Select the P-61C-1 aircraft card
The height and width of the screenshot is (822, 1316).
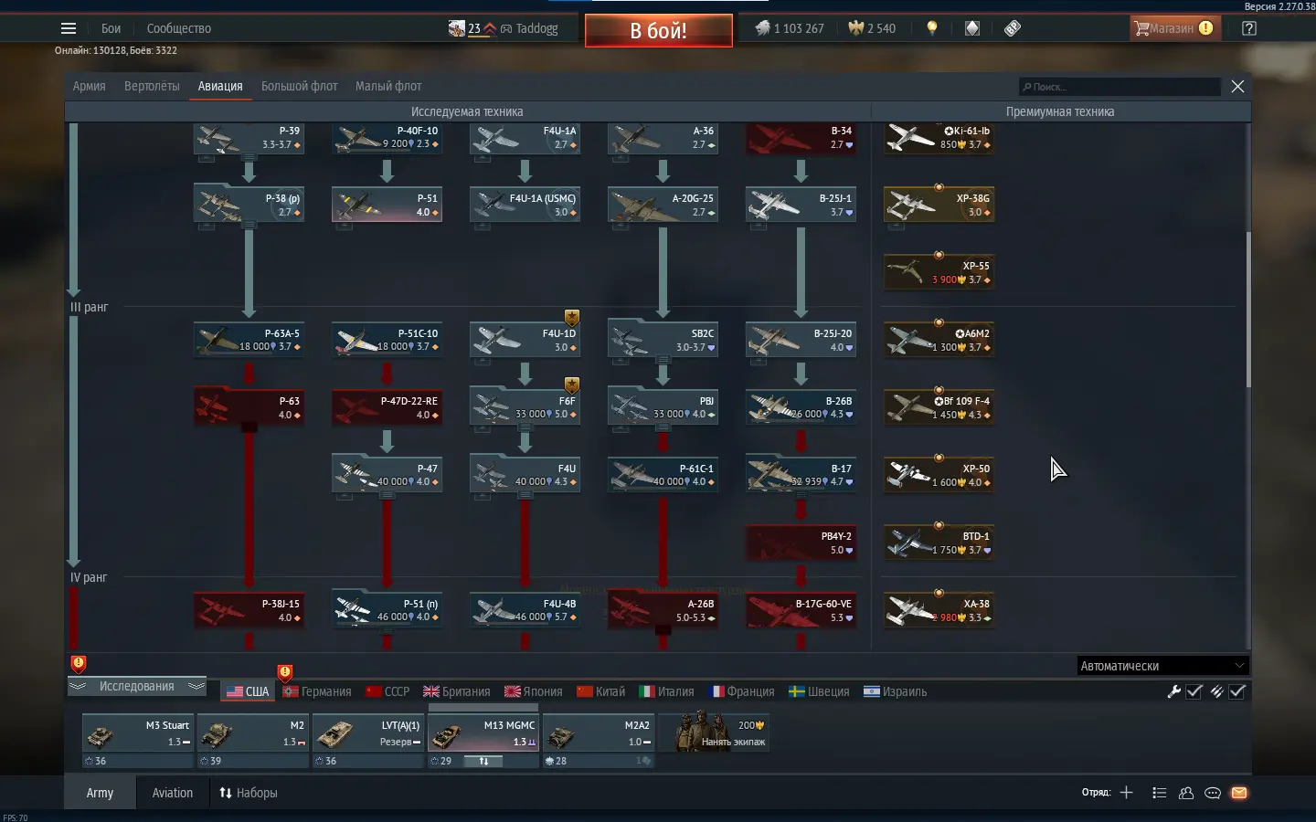coord(663,476)
